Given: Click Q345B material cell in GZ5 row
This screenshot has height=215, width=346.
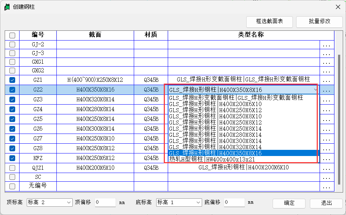Looking at the screenshot, I should click(x=151, y=119).
